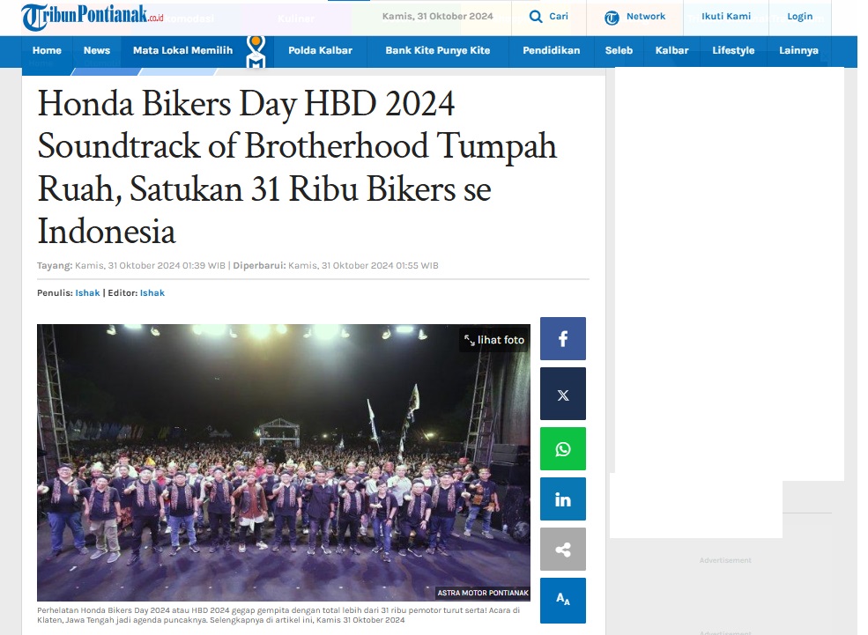Open editor Ishak's profile after Editor

pos(152,293)
